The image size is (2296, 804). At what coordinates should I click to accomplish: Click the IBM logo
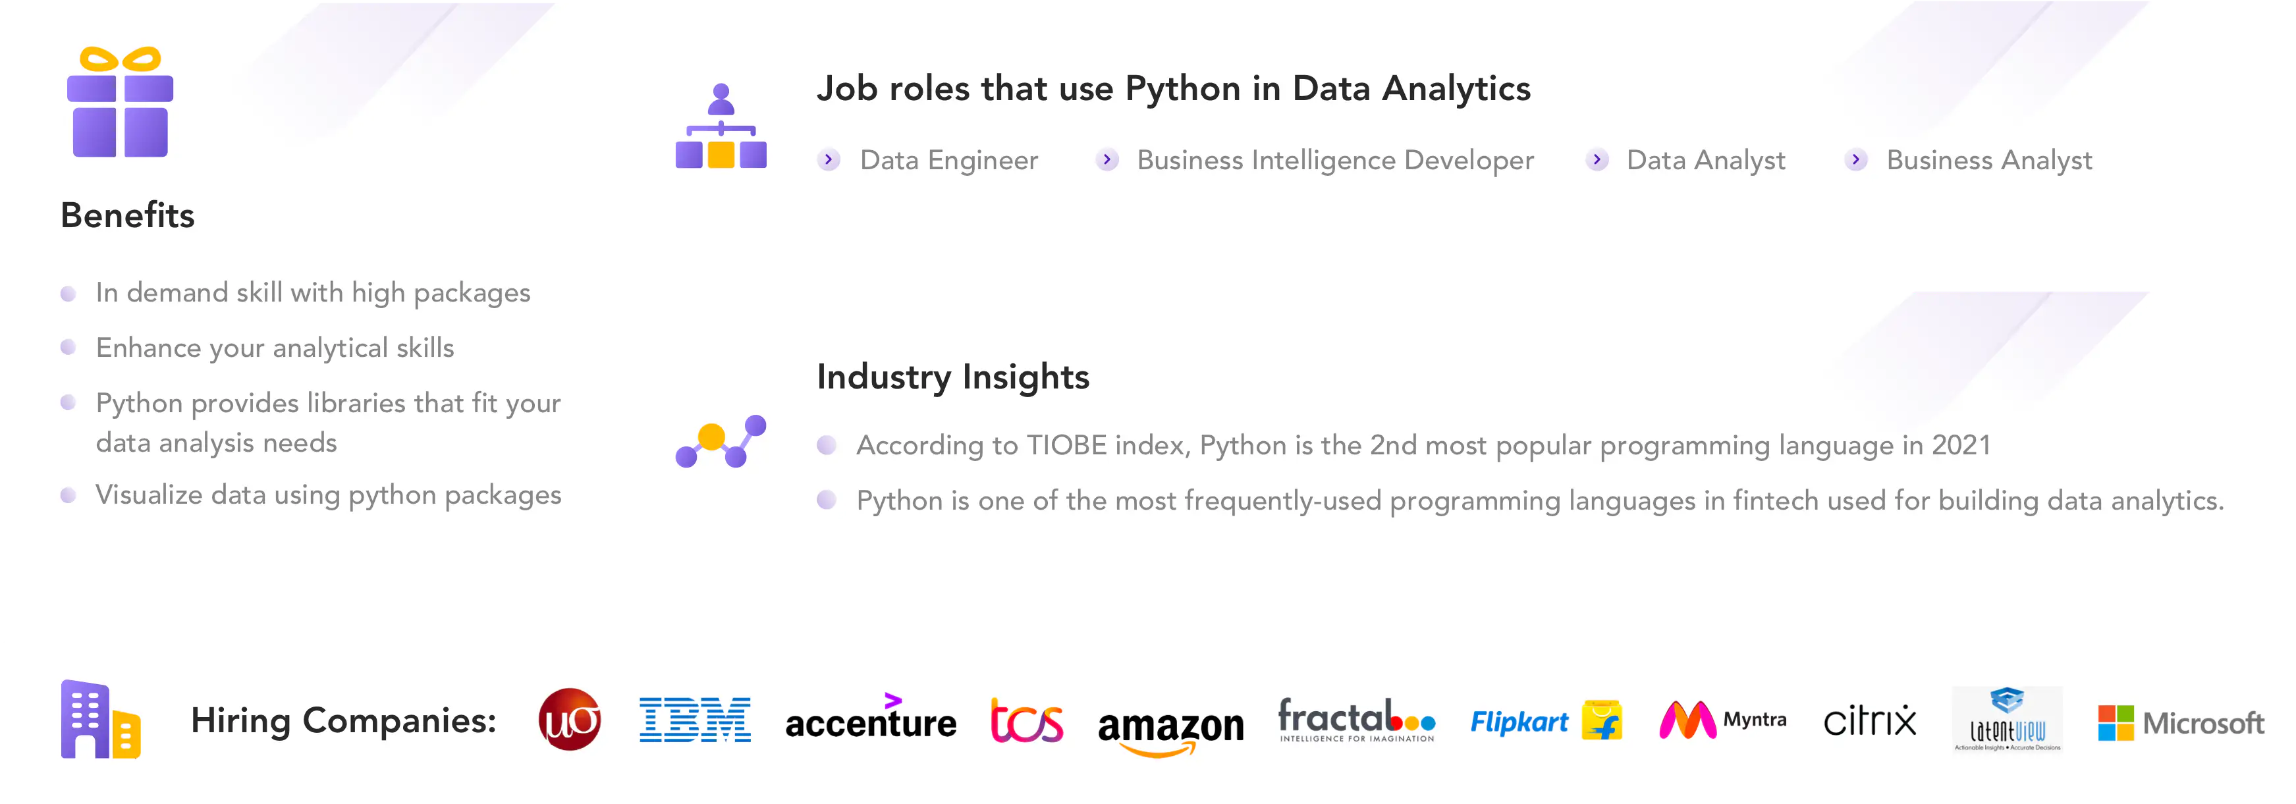(694, 720)
